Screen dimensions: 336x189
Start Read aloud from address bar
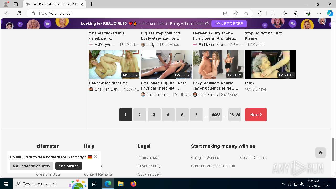click(x=236, y=13)
